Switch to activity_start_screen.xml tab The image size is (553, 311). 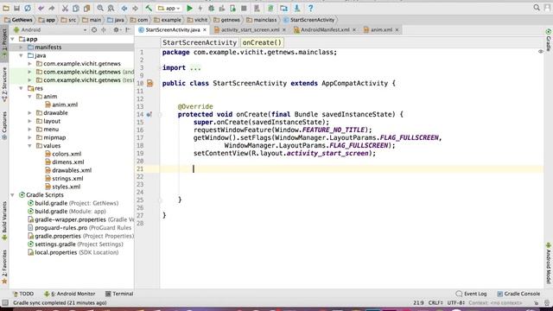point(250,30)
